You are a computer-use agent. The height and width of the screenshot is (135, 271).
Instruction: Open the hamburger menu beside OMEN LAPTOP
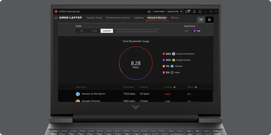click(x=56, y=18)
